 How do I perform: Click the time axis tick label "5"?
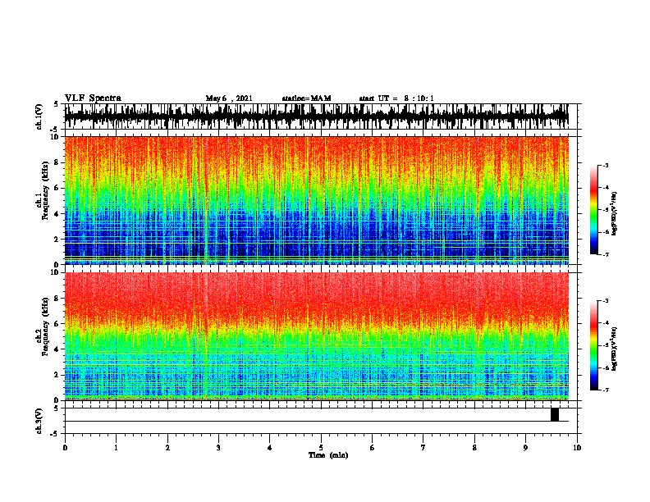pos(321,448)
